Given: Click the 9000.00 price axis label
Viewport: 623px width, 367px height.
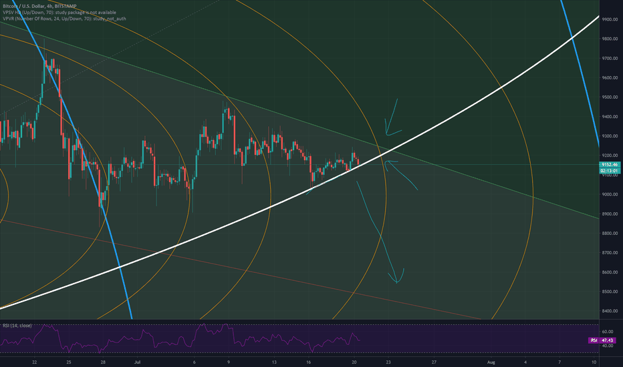Looking at the screenshot, I should point(610,194).
